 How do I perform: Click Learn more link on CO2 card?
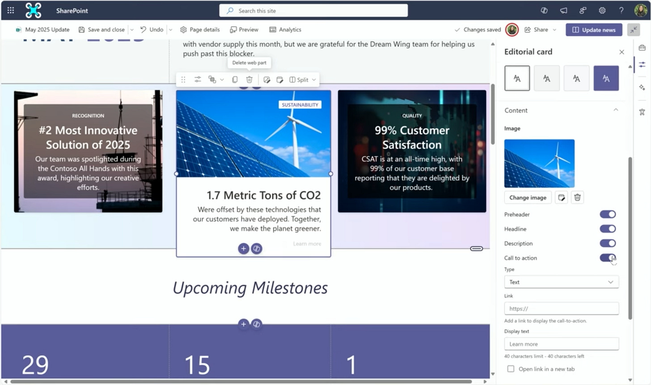[x=307, y=244]
